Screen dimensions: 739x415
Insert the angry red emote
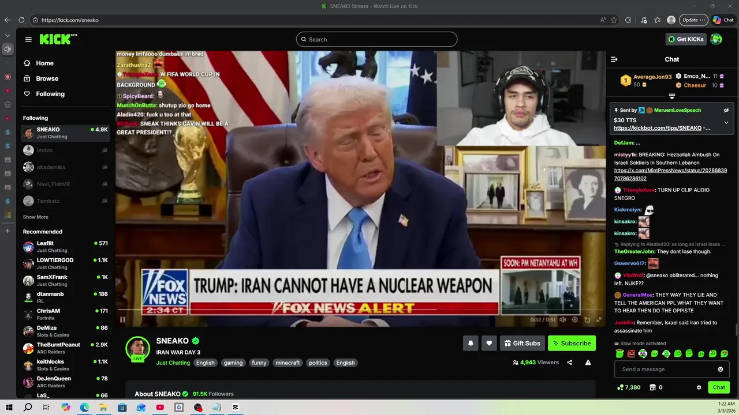pyautogui.click(x=631, y=353)
